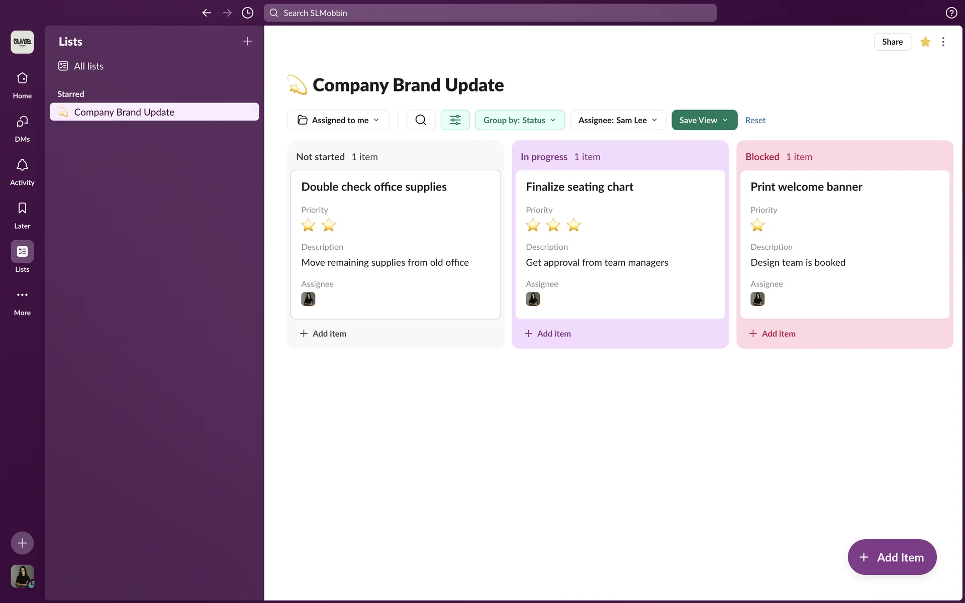Click the Reset link

click(755, 120)
